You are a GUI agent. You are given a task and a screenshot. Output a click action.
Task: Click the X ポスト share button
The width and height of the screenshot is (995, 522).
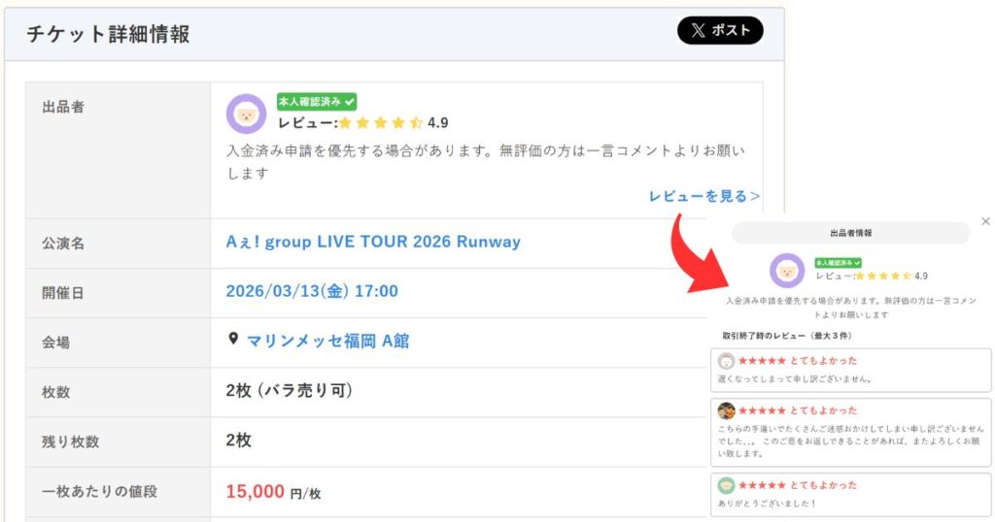[720, 30]
